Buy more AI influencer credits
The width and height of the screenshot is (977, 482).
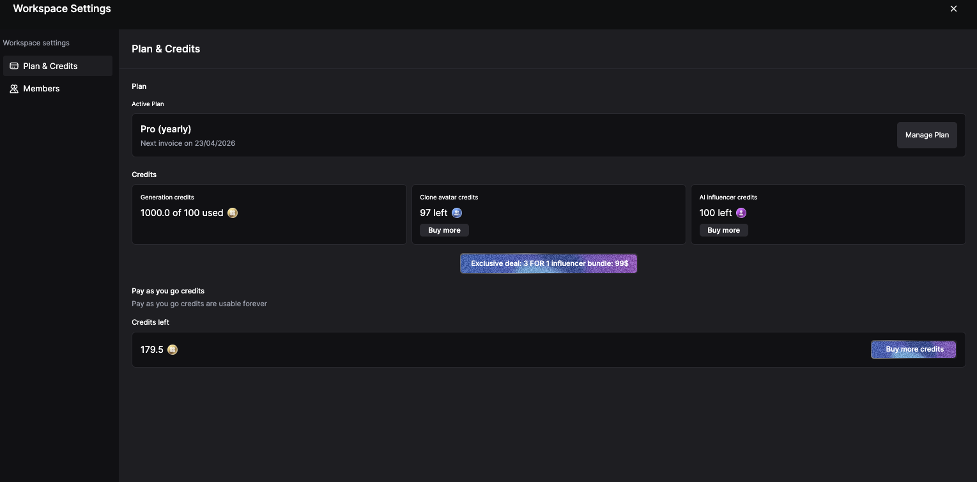(x=724, y=230)
